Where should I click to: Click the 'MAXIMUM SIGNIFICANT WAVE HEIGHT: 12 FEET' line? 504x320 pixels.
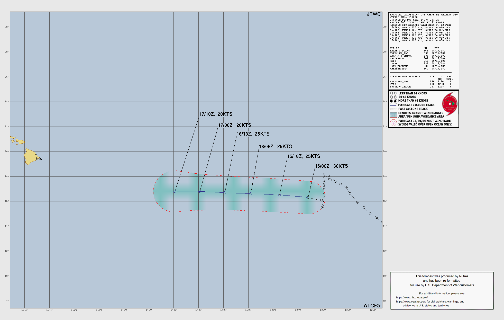[420, 25]
